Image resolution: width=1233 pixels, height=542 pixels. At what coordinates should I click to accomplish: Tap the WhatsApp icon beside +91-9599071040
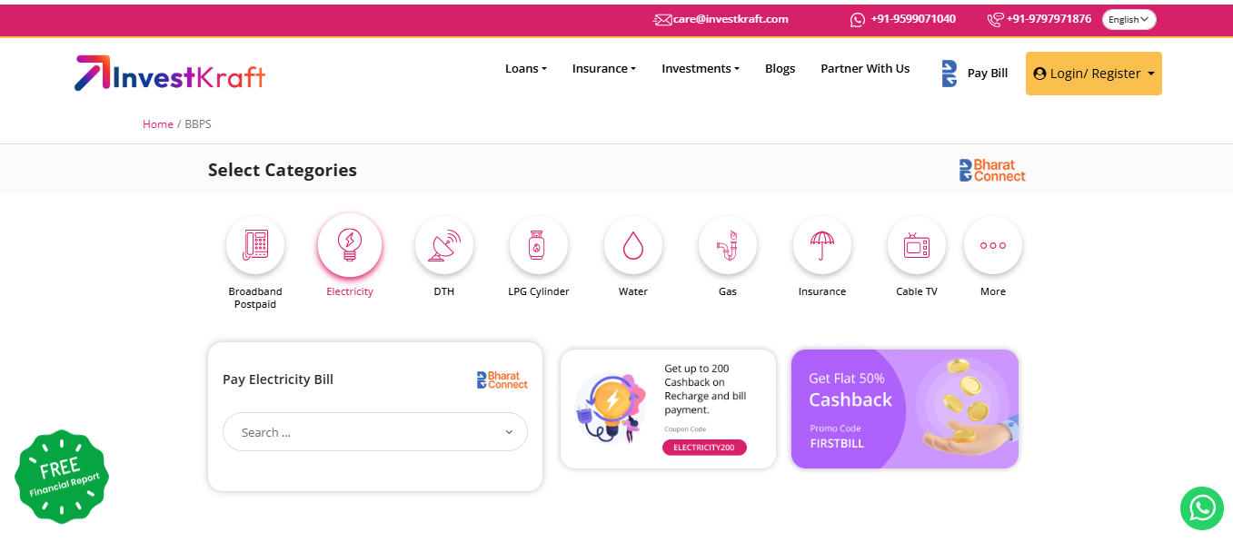point(858,19)
